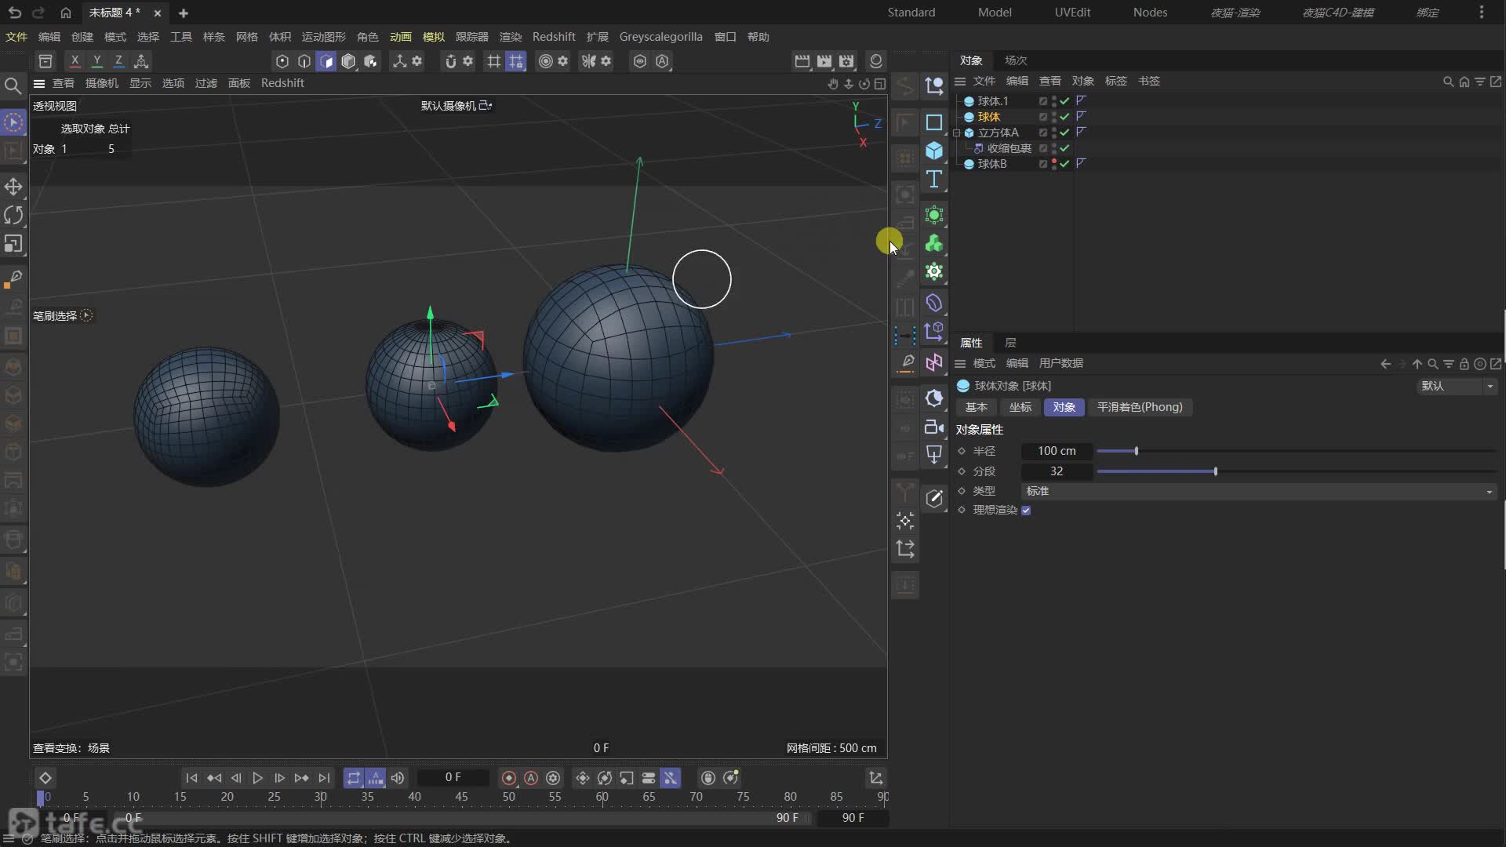Click the green Generator subdivision icon
This screenshot has height=847, width=1506.
pos(934,215)
